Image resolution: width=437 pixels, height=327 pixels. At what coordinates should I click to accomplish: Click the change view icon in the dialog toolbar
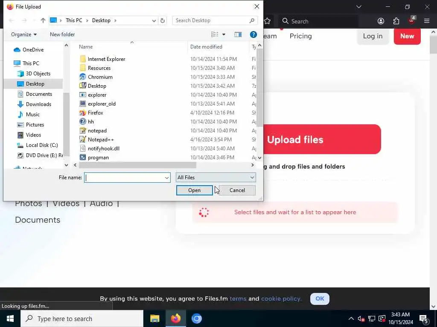coord(215,34)
